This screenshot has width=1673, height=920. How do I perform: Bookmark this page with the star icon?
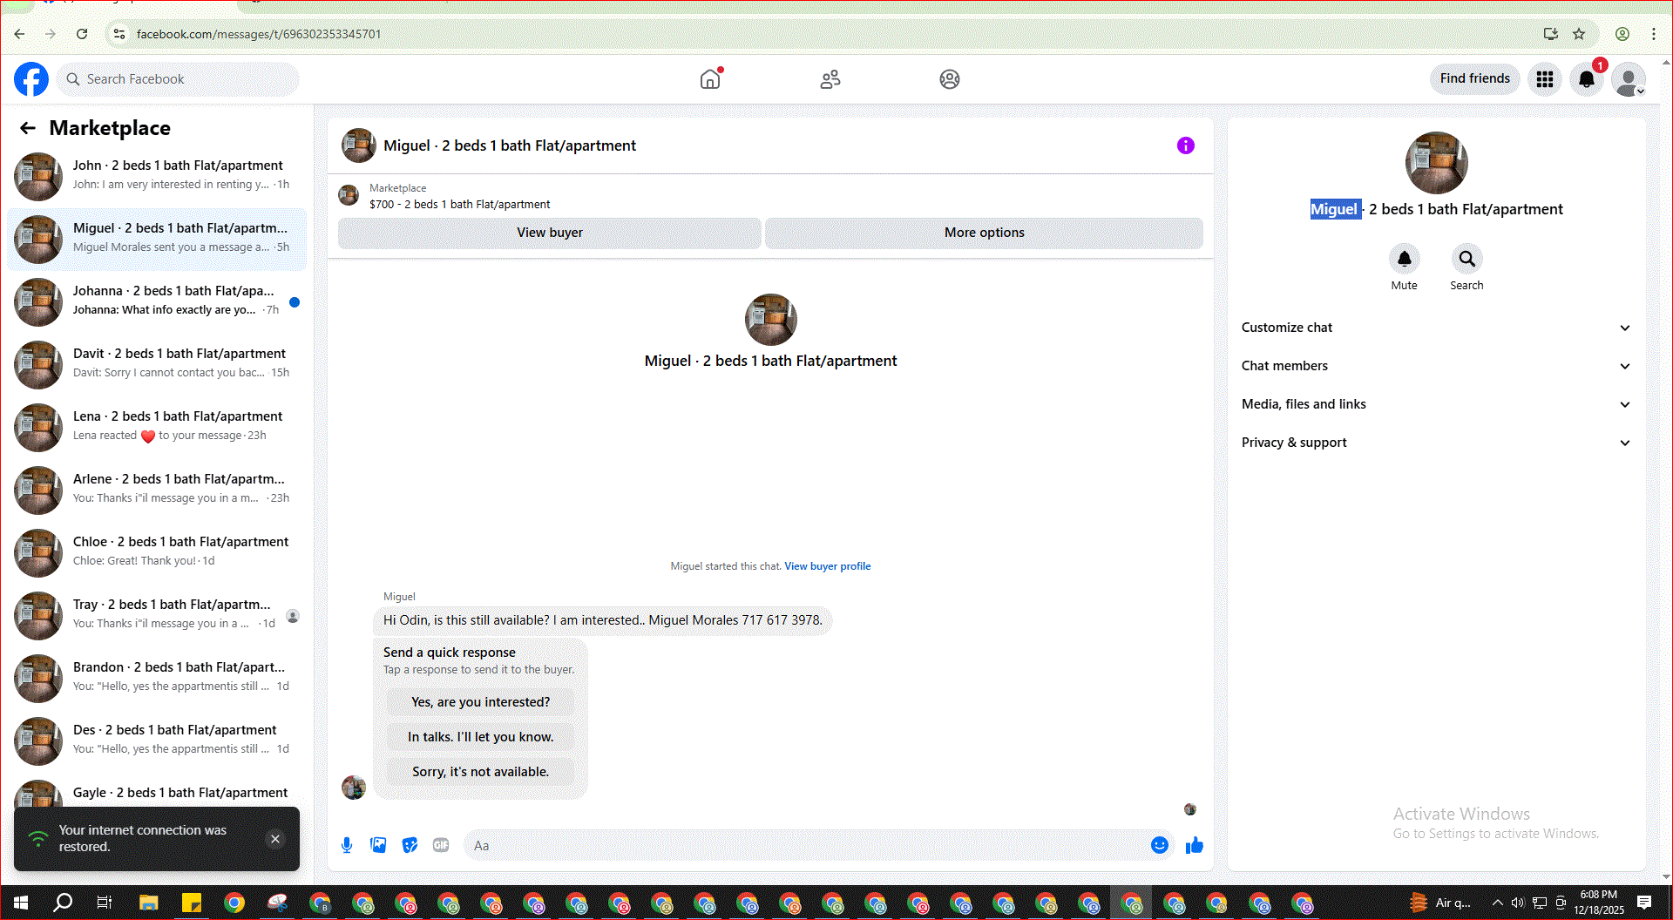click(1579, 34)
